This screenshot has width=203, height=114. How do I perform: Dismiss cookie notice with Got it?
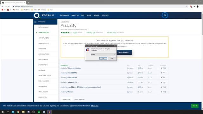[195, 106]
